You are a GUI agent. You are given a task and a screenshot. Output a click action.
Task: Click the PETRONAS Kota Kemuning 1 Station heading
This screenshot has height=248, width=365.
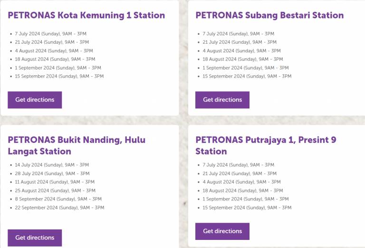point(86,15)
